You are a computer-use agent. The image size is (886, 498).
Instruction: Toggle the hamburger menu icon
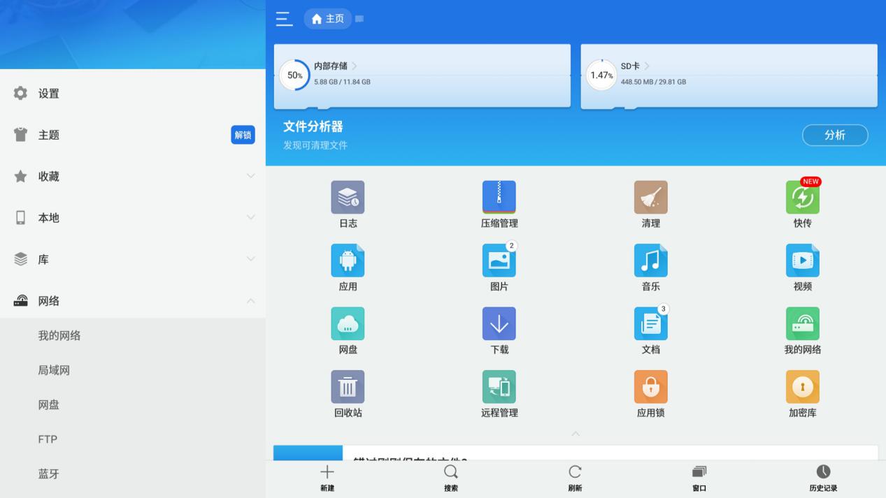(x=283, y=19)
